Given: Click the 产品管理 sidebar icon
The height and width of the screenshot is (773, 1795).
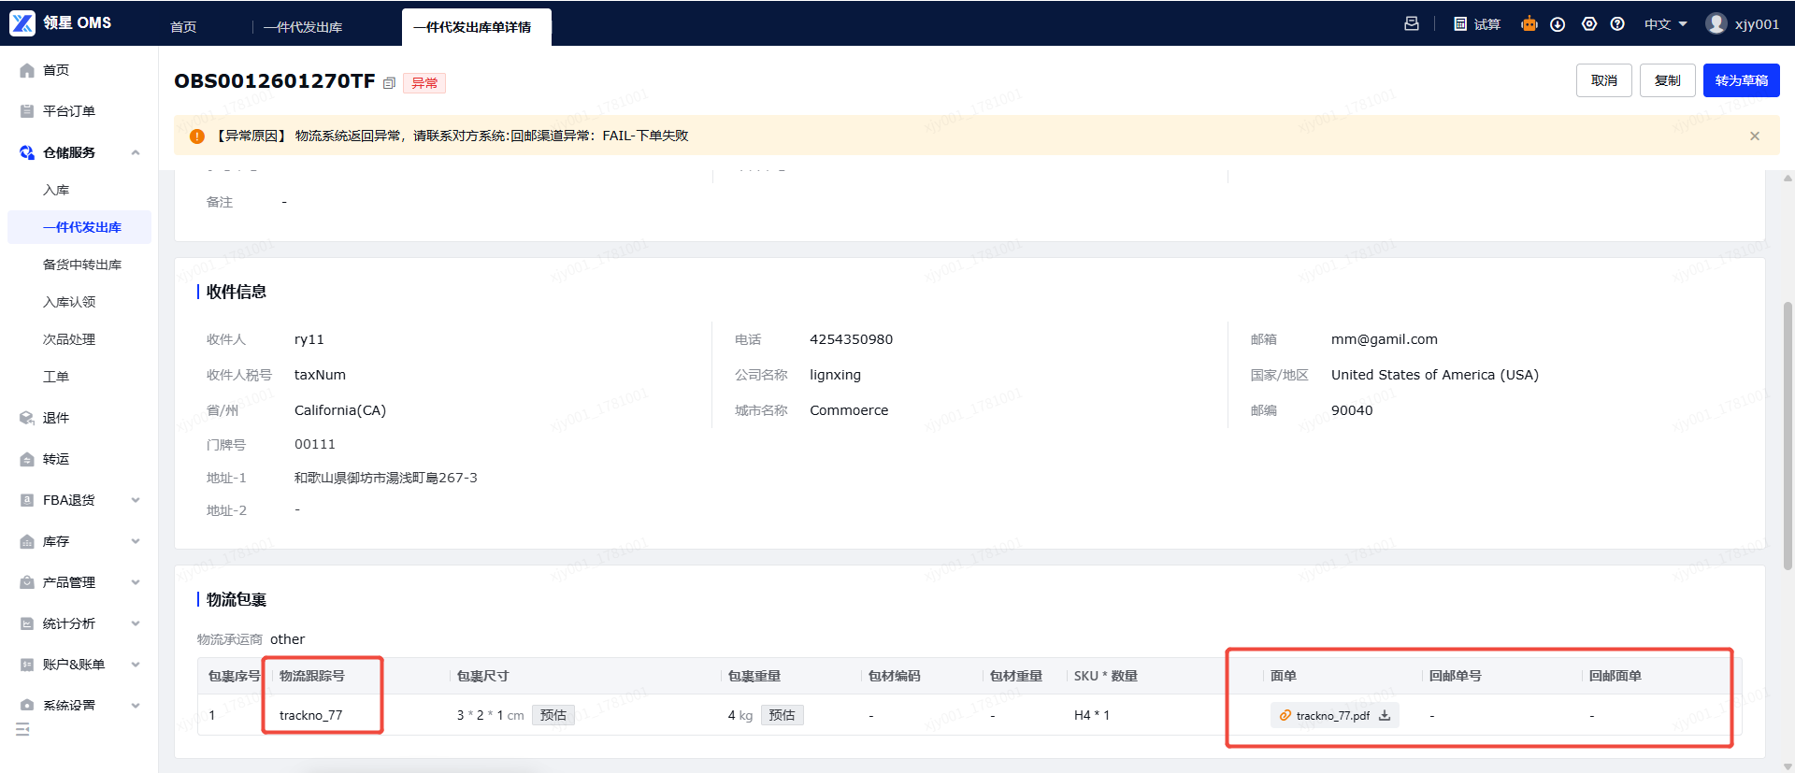Looking at the screenshot, I should click(27, 582).
